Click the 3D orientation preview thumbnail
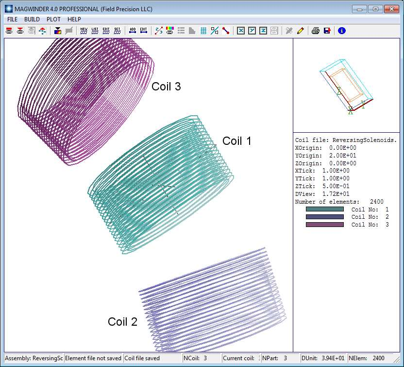 point(346,85)
